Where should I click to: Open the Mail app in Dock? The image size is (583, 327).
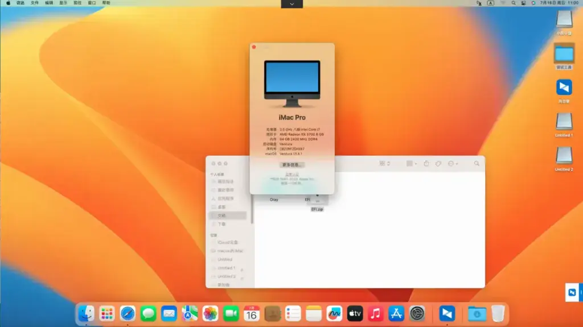pos(169,313)
